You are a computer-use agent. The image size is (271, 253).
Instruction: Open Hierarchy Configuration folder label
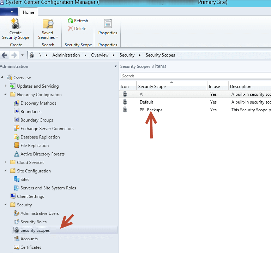point(39,94)
